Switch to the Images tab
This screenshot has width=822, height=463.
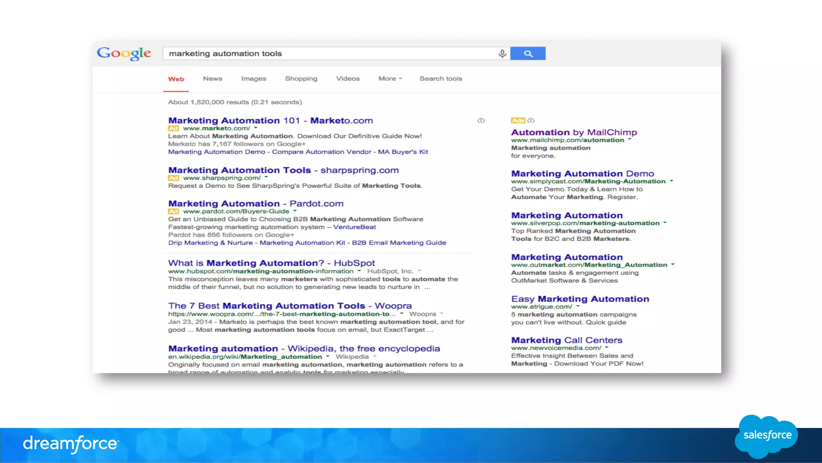tap(253, 79)
